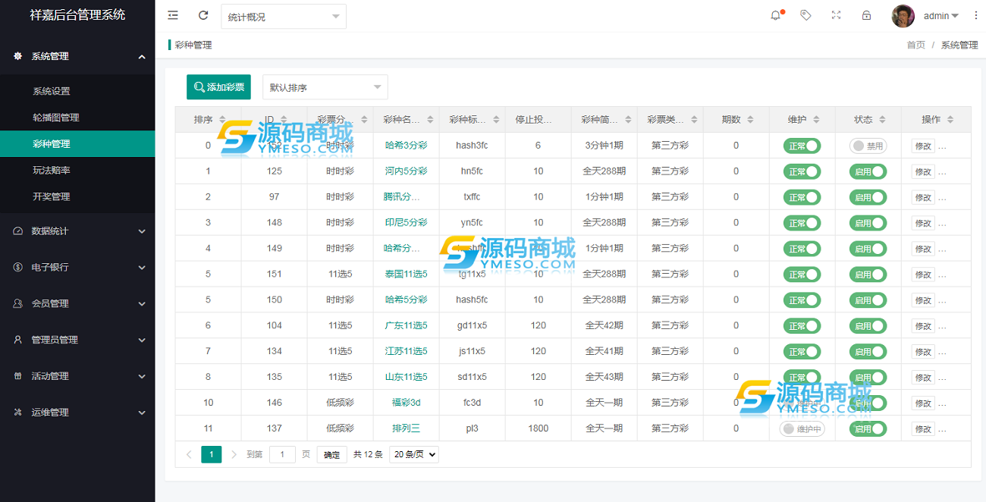Click the refresh page icon

click(x=203, y=15)
